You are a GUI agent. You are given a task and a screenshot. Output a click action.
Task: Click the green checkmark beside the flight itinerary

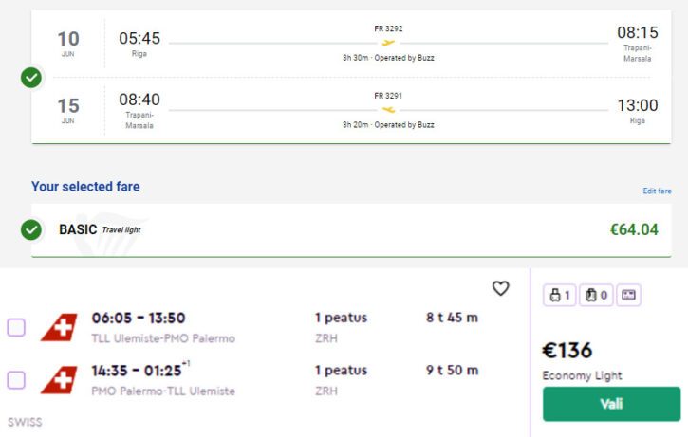(x=31, y=78)
